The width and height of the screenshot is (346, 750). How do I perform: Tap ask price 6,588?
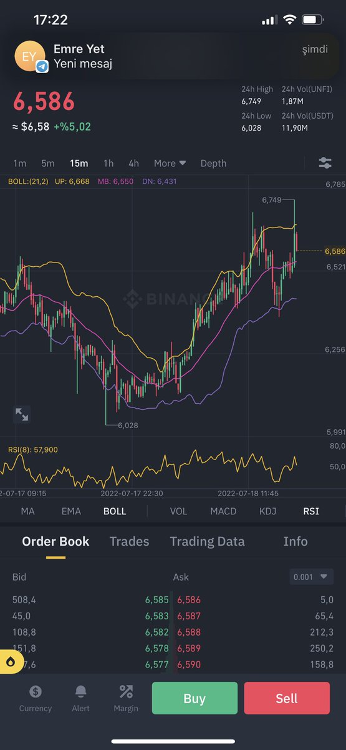tap(189, 632)
